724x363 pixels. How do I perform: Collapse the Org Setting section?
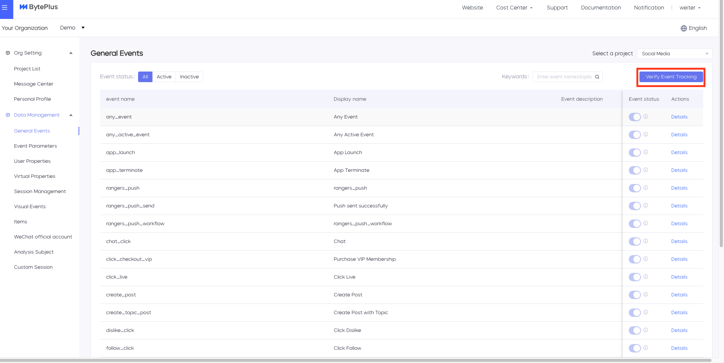coord(71,53)
